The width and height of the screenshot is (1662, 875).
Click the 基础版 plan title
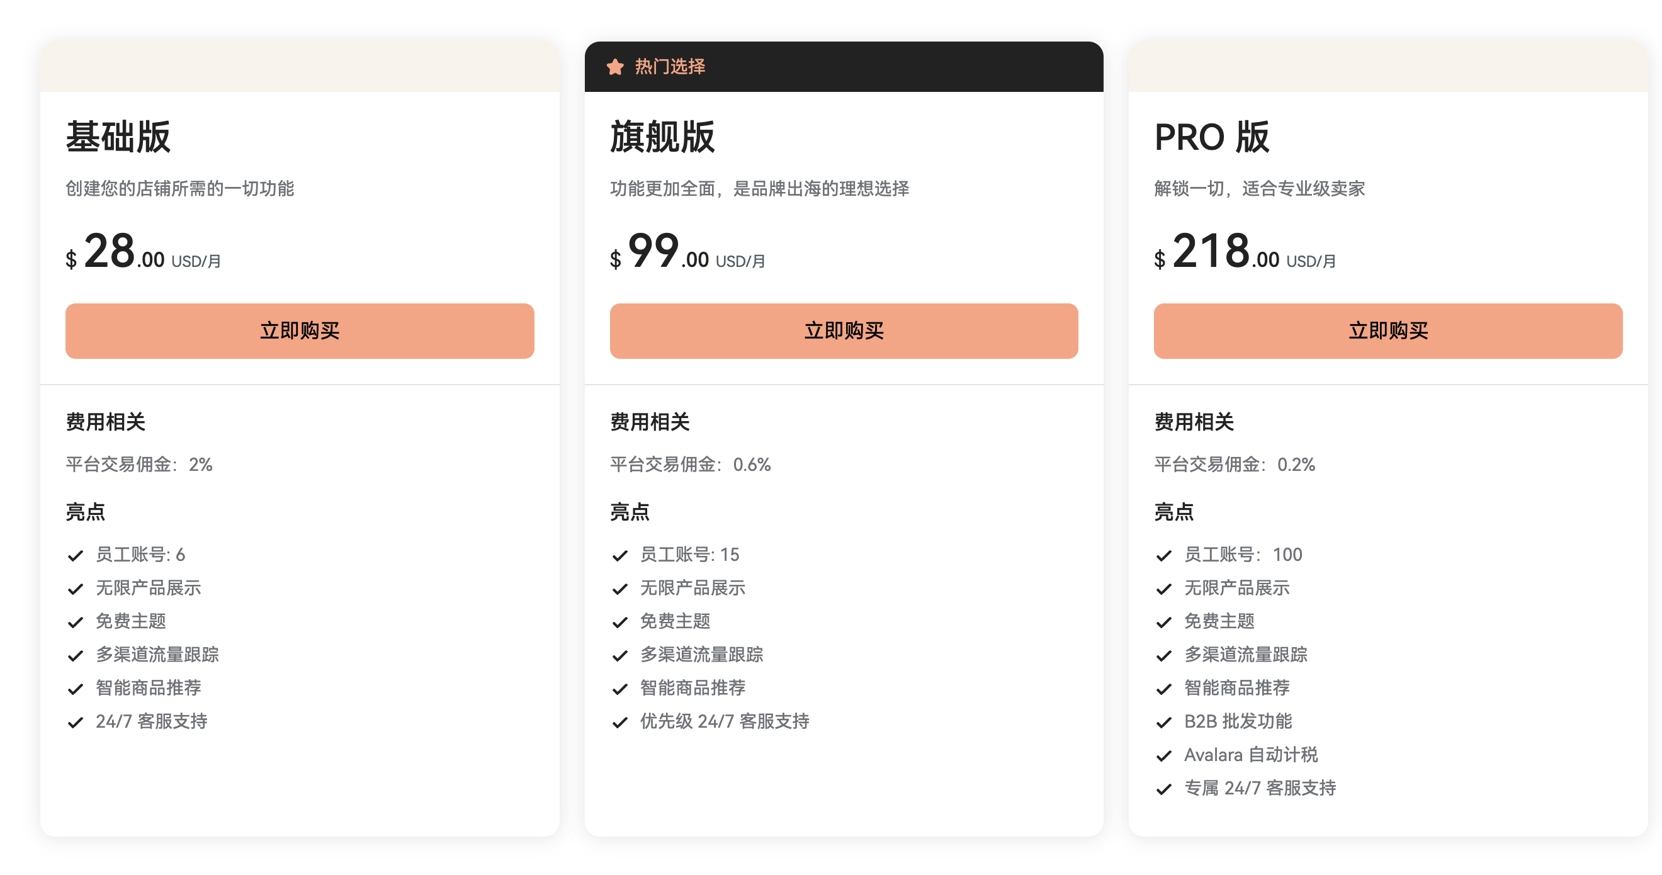coord(118,137)
